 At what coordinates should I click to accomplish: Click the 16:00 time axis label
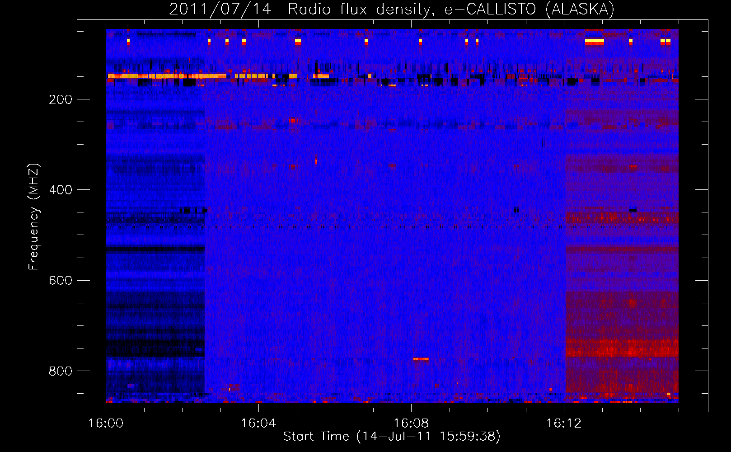(106, 424)
